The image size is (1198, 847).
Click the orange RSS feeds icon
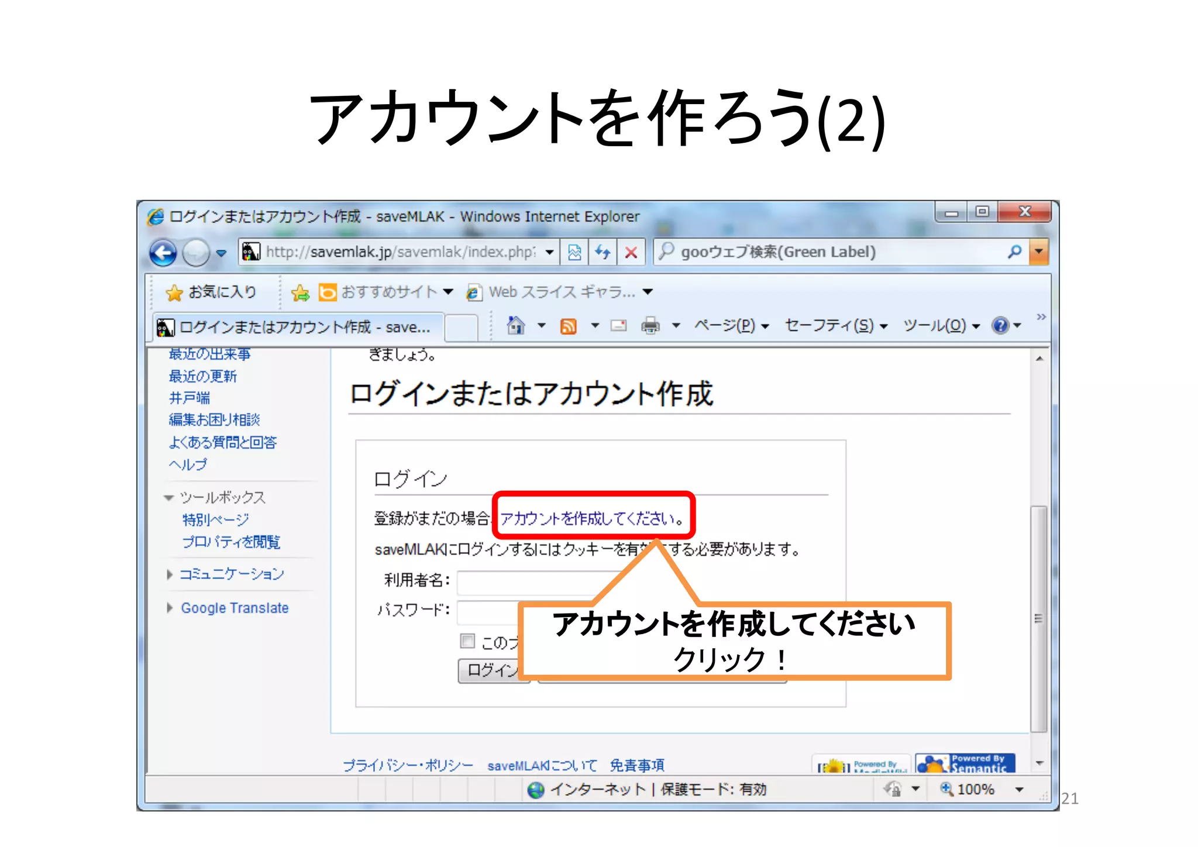(568, 326)
